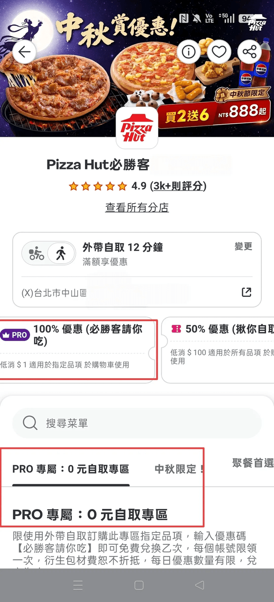Select the PRO 100% 優惠 voucher card
The height and width of the screenshot is (602, 274).
tap(78, 350)
